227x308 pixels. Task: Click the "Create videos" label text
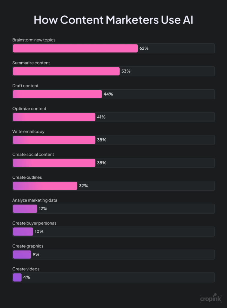point(26,269)
